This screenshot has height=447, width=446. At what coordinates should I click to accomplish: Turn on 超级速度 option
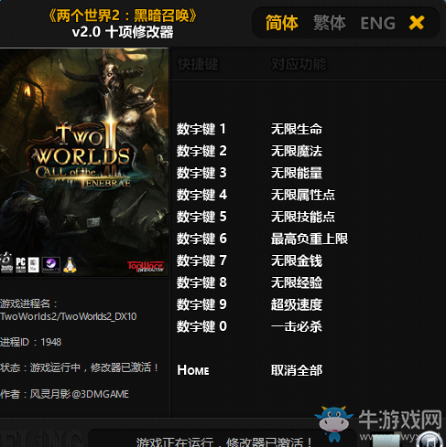click(x=297, y=304)
